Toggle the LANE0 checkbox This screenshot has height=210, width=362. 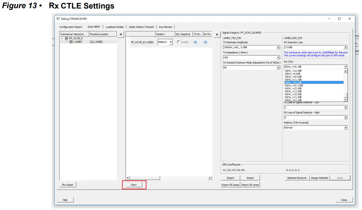click(71, 42)
